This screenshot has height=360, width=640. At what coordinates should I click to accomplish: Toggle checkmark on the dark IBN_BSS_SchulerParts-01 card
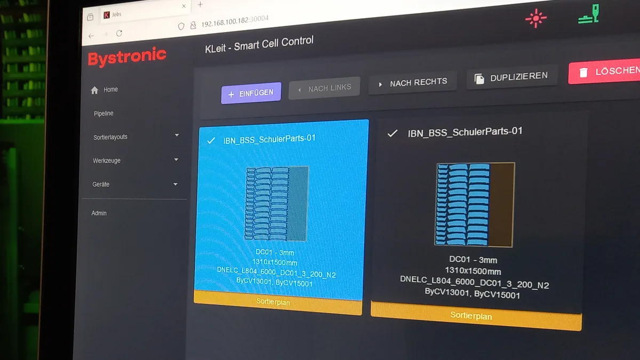(392, 133)
